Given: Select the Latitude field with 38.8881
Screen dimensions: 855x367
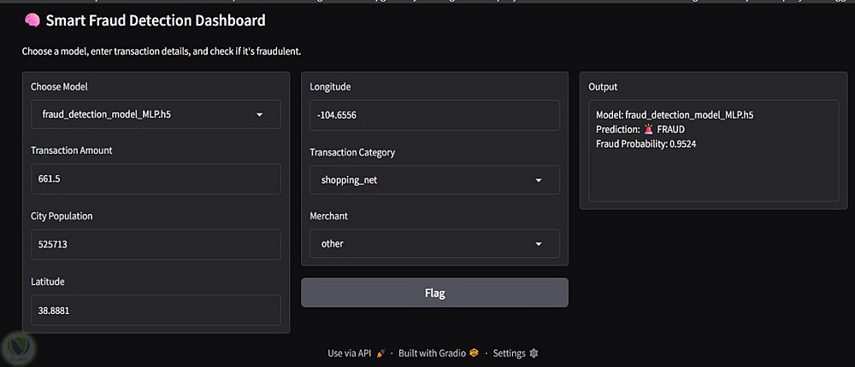Looking at the screenshot, I should pyautogui.click(x=156, y=310).
